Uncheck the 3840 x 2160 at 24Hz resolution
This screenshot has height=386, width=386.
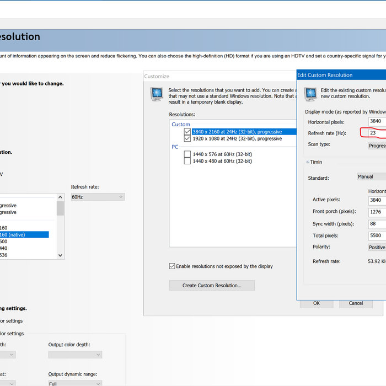point(187,132)
